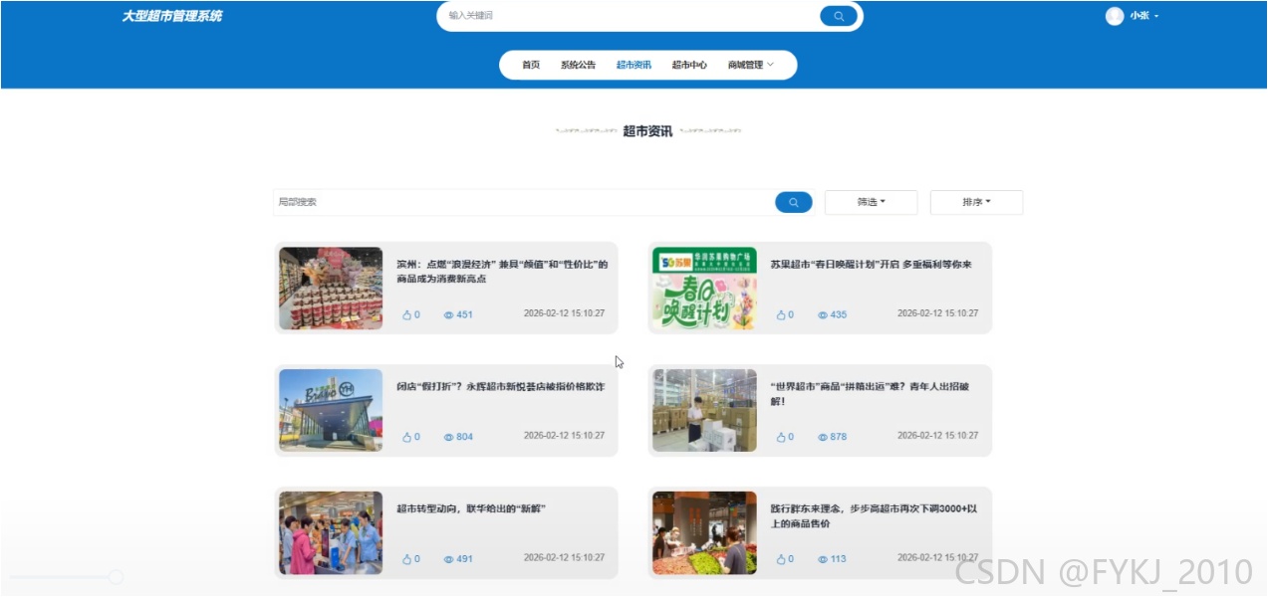The image size is (1268, 597).
Task: Click the eye views icon showing 435
Action: click(x=823, y=314)
